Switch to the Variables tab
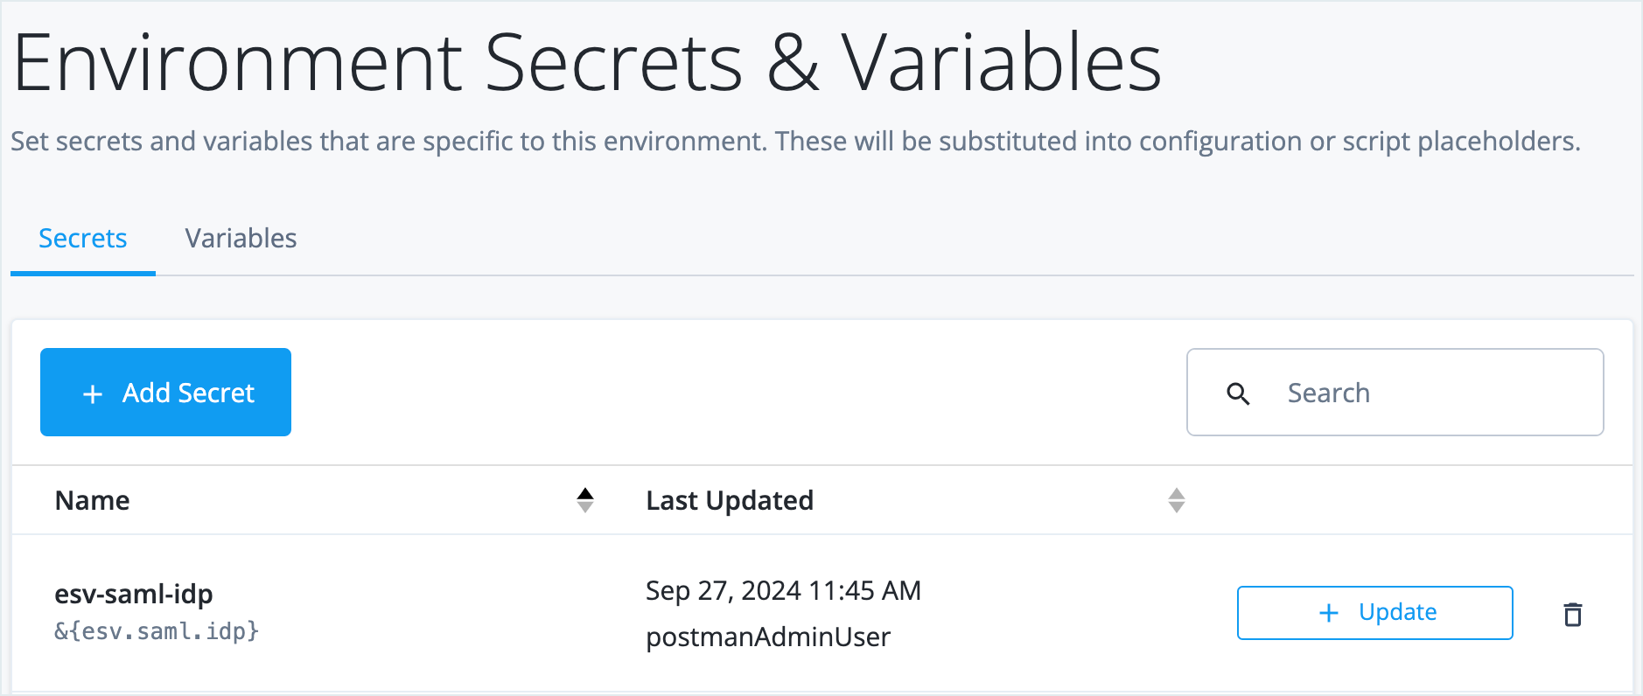1643x696 pixels. click(241, 238)
